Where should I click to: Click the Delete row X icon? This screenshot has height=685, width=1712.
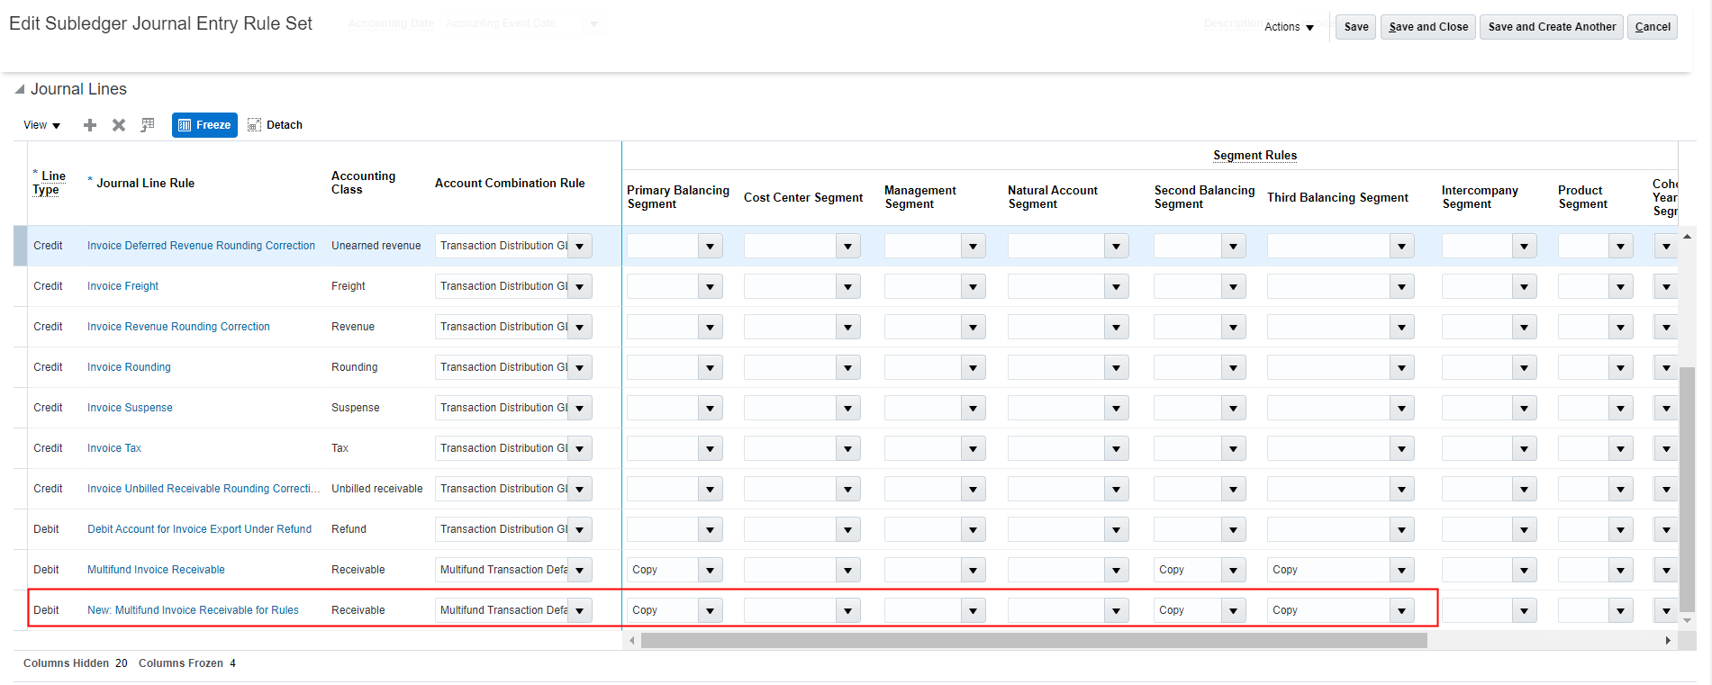coord(119,125)
